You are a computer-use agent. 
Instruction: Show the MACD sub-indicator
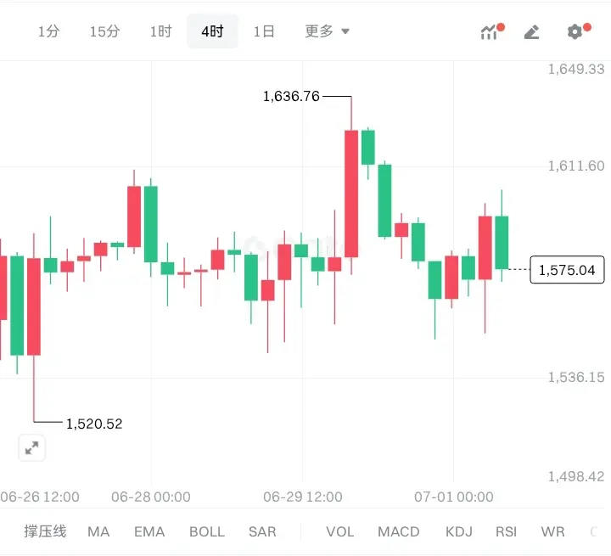click(x=399, y=531)
